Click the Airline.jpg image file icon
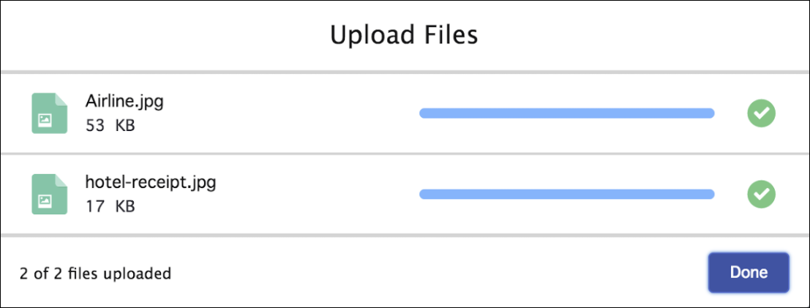Image resolution: width=810 pixels, height=308 pixels. tap(46, 113)
